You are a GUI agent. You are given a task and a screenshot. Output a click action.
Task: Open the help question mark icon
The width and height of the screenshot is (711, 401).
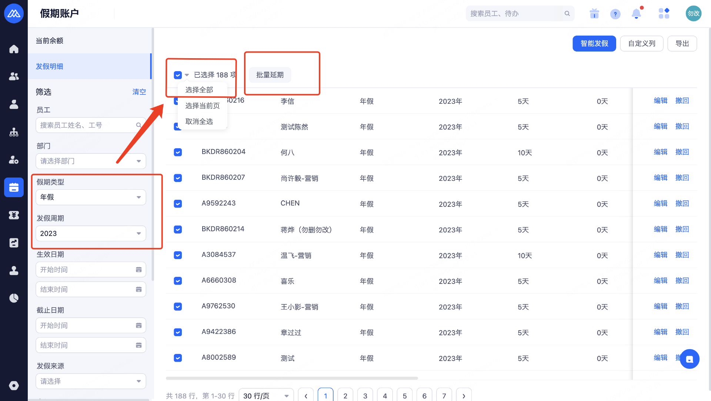coord(615,14)
